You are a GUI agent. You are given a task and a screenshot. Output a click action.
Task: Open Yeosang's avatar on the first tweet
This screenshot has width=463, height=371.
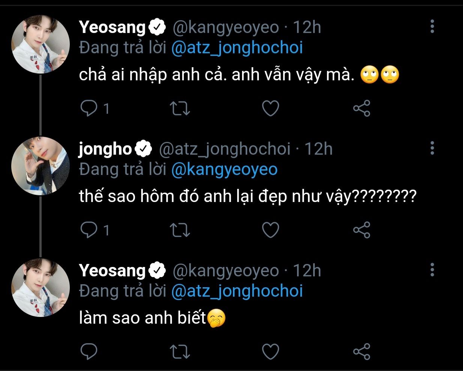click(x=41, y=44)
